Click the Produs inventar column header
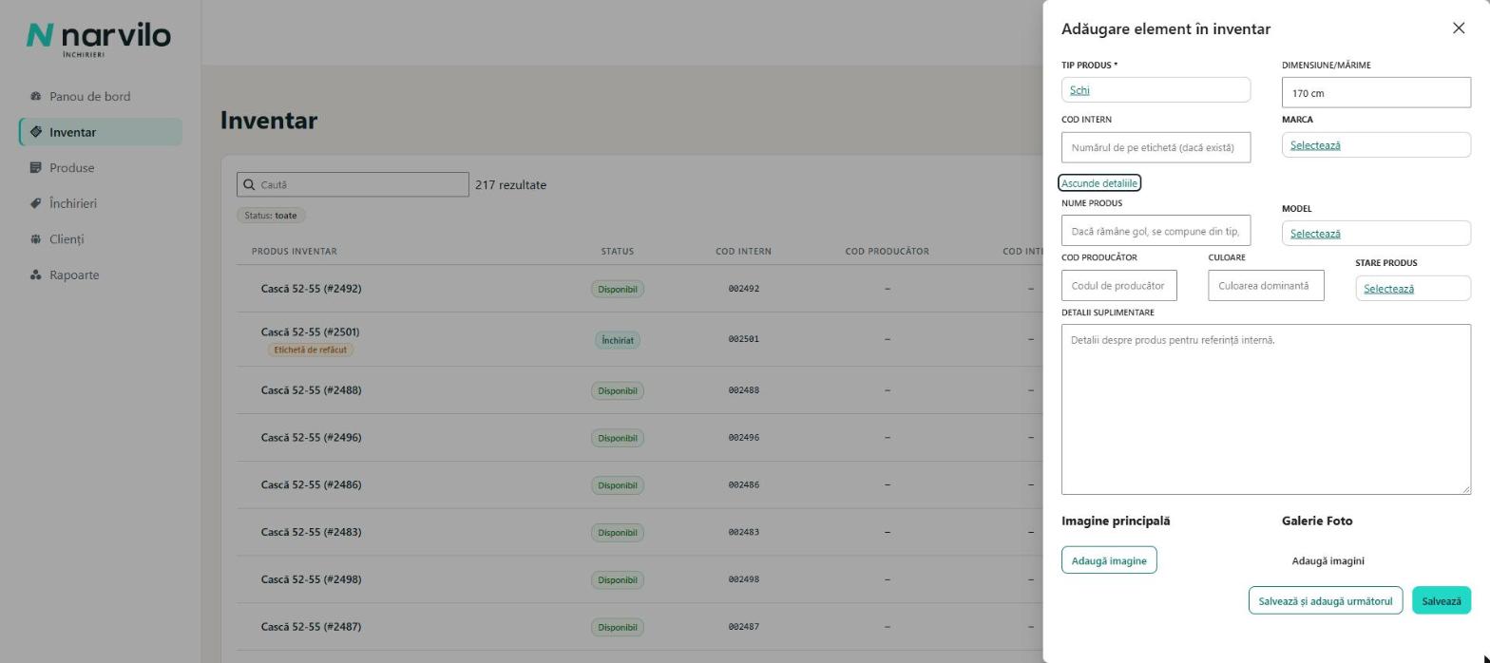This screenshot has width=1490, height=663. pyautogui.click(x=295, y=252)
